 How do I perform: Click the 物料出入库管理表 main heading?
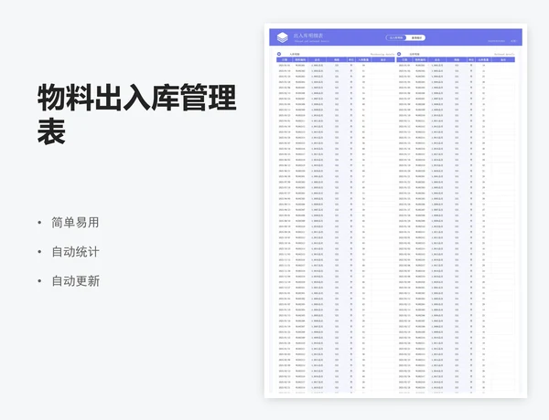pyautogui.click(x=135, y=114)
